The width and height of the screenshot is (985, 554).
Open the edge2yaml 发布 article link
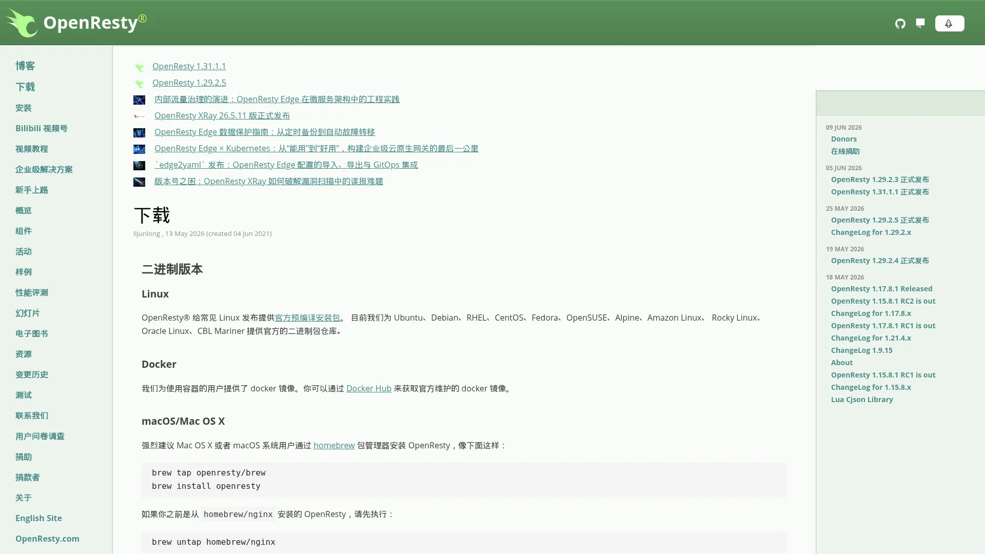tap(286, 165)
